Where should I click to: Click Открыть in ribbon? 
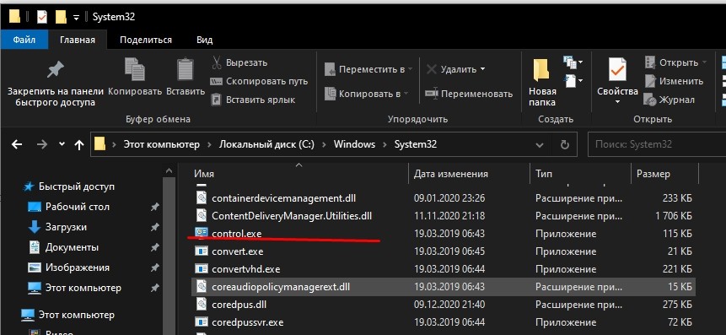[675, 62]
